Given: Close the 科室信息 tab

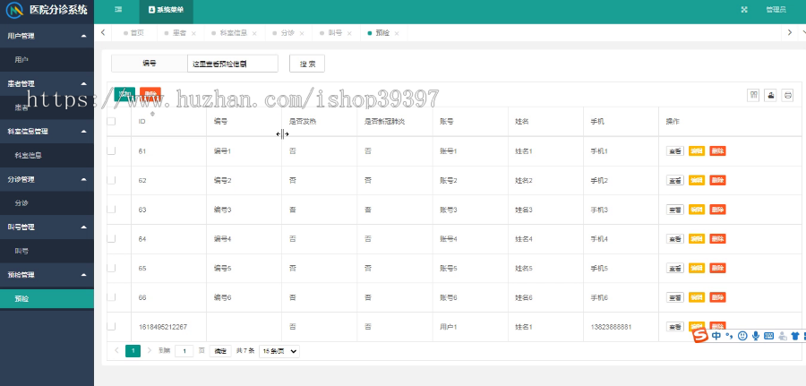Looking at the screenshot, I should tap(254, 33).
